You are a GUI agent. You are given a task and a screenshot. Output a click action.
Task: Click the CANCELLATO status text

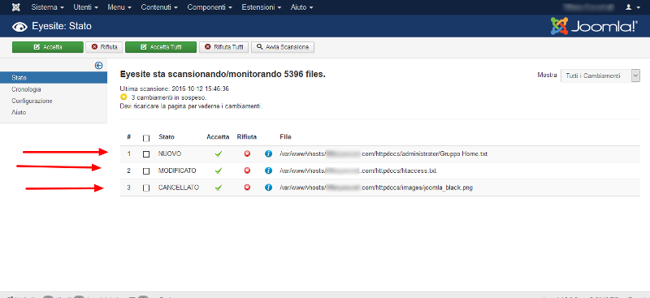click(179, 188)
